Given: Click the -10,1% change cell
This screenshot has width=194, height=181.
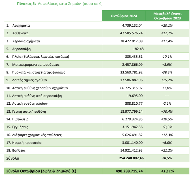Looking at the screenshot, I should 167,57.
